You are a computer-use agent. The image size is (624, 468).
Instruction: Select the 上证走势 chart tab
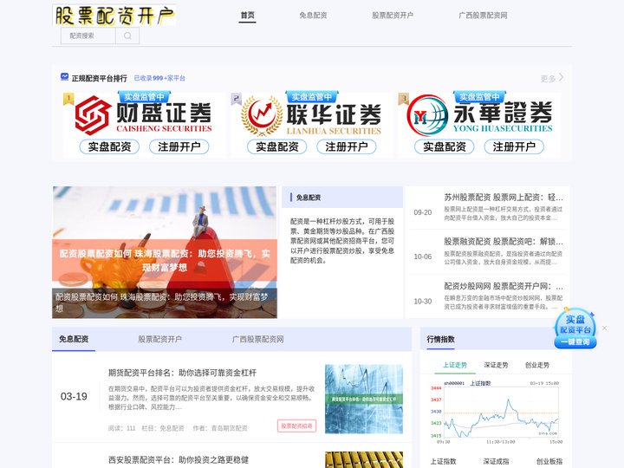[x=455, y=365]
